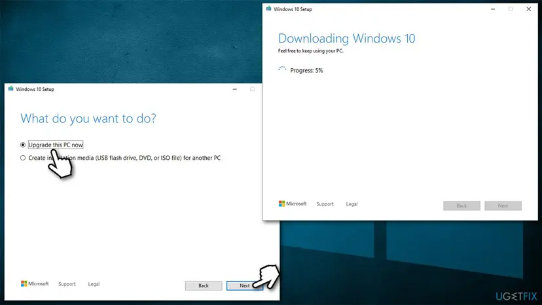Open Support link in the left Setup window
Screen dimensions: 542x305
tap(67, 284)
